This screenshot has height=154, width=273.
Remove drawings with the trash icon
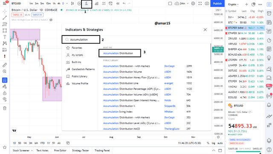point(5,108)
